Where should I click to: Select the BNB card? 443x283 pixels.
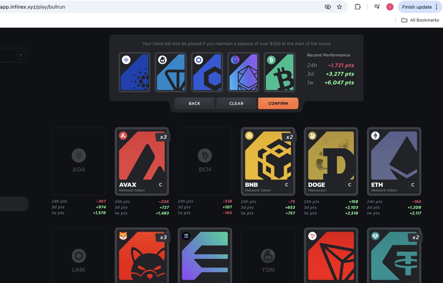tap(268, 161)
